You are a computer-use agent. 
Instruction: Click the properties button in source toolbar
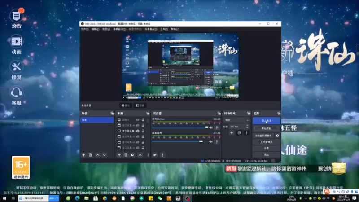[126, 105]
